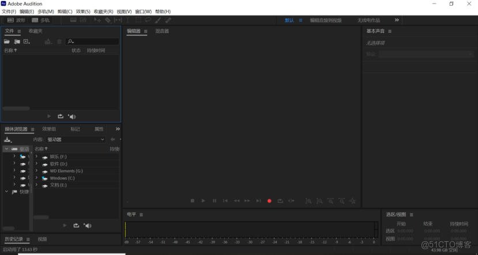478x255 pixels.
Task: Select the Move tool
Action: pyautogui.click(x=97, y=20)
